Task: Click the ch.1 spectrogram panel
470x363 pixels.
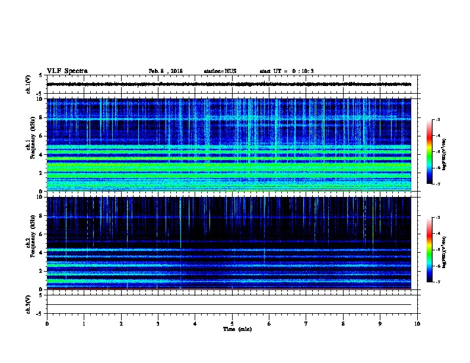Action: pyautogui.click(x=229, y=145)
